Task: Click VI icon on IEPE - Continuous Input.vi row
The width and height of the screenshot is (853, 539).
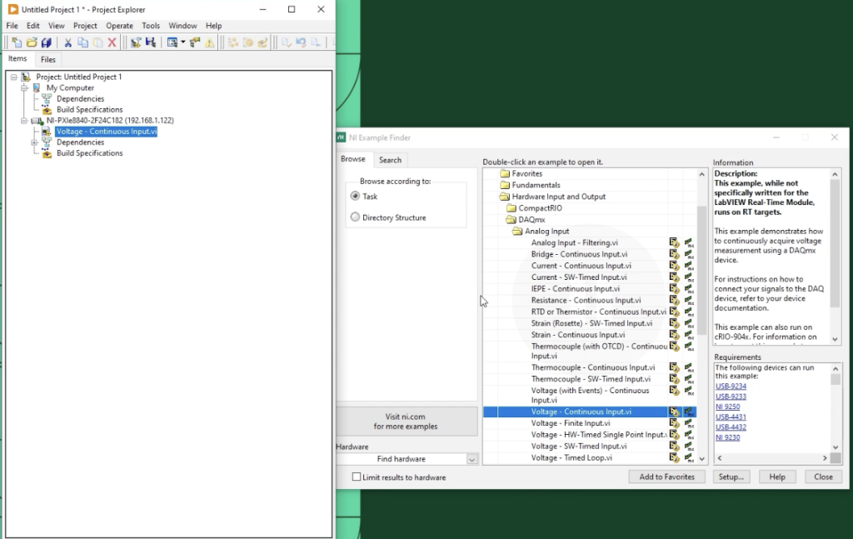Action: (x=675, y=289)
